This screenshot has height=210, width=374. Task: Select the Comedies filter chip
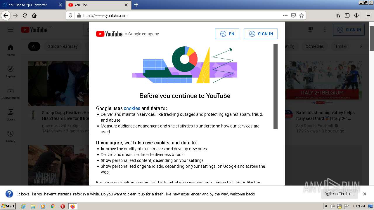[x=314, y=46]
